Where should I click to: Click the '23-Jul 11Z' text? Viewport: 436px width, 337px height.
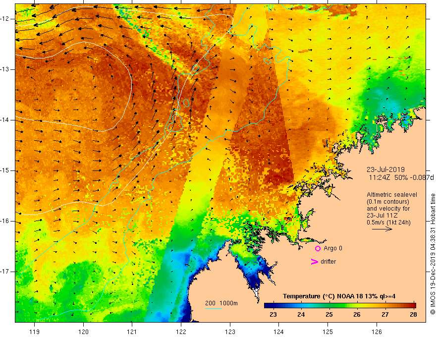click(x=382, y=216)
